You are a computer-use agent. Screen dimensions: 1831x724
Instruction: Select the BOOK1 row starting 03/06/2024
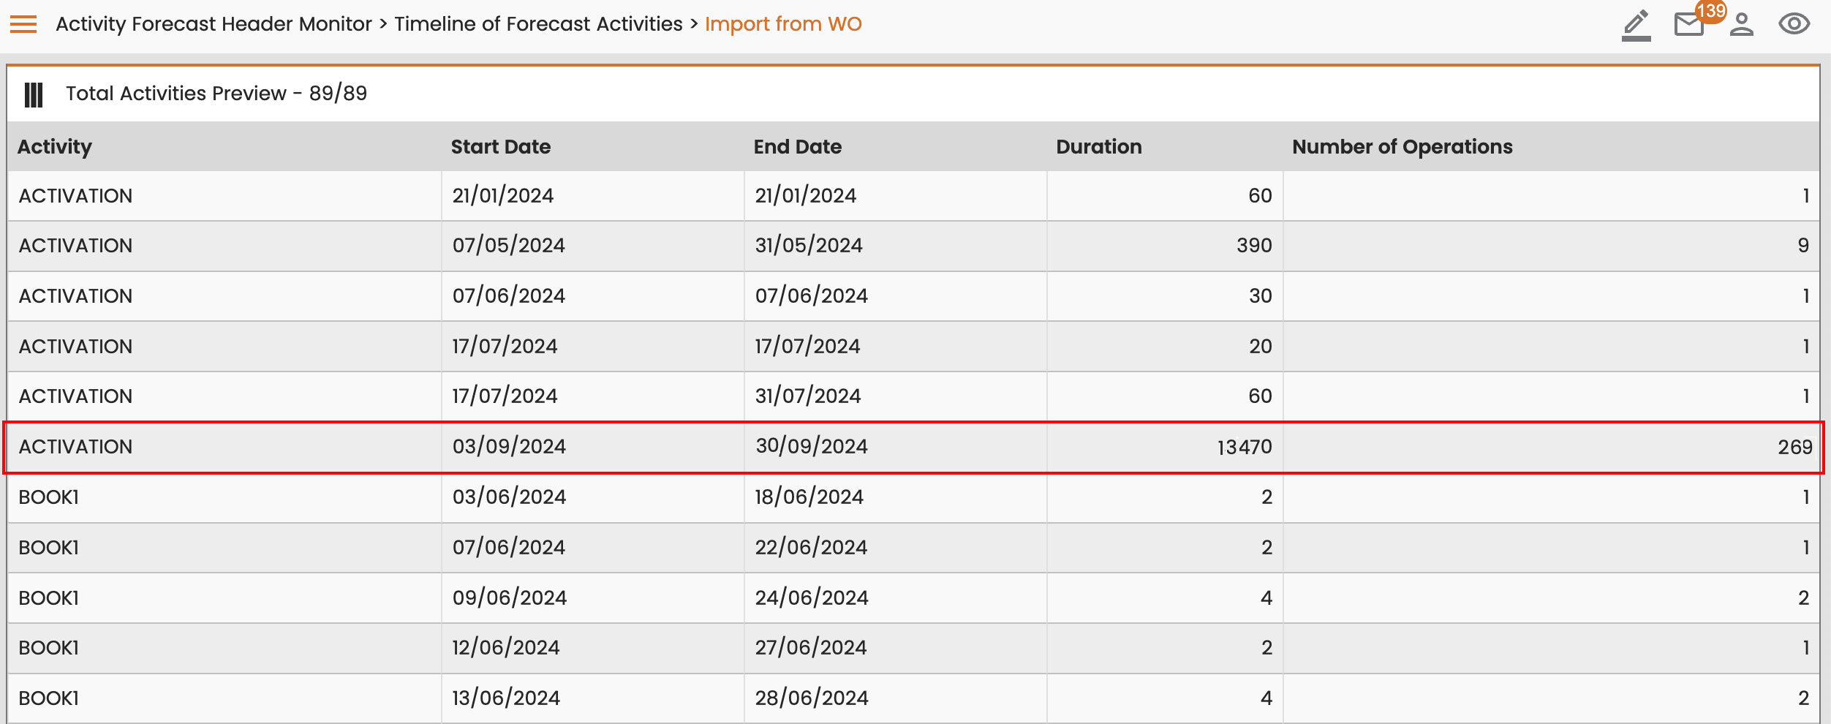coord(913,497)
